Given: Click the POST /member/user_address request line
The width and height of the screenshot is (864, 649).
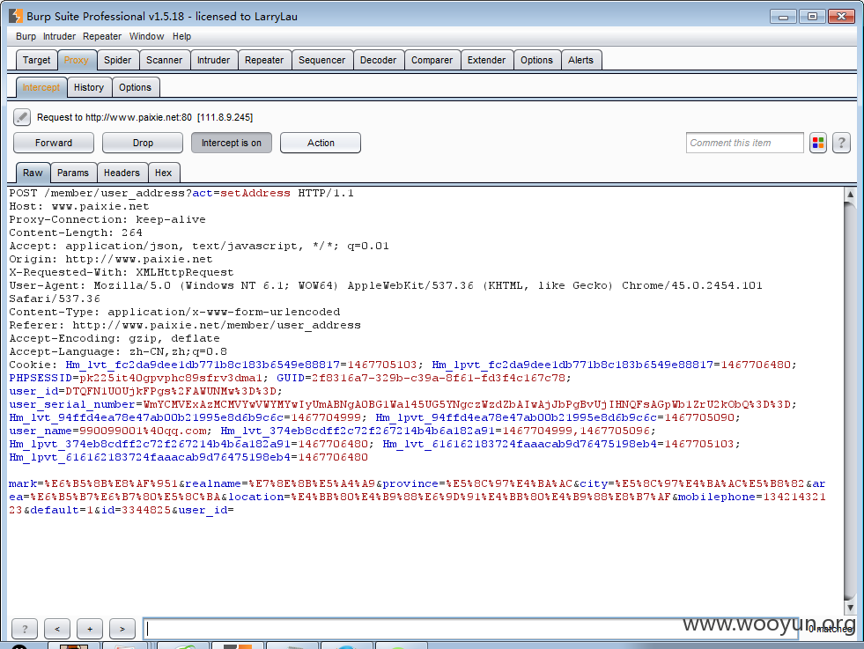Looking at the screenshot, I should pos(181,194).
